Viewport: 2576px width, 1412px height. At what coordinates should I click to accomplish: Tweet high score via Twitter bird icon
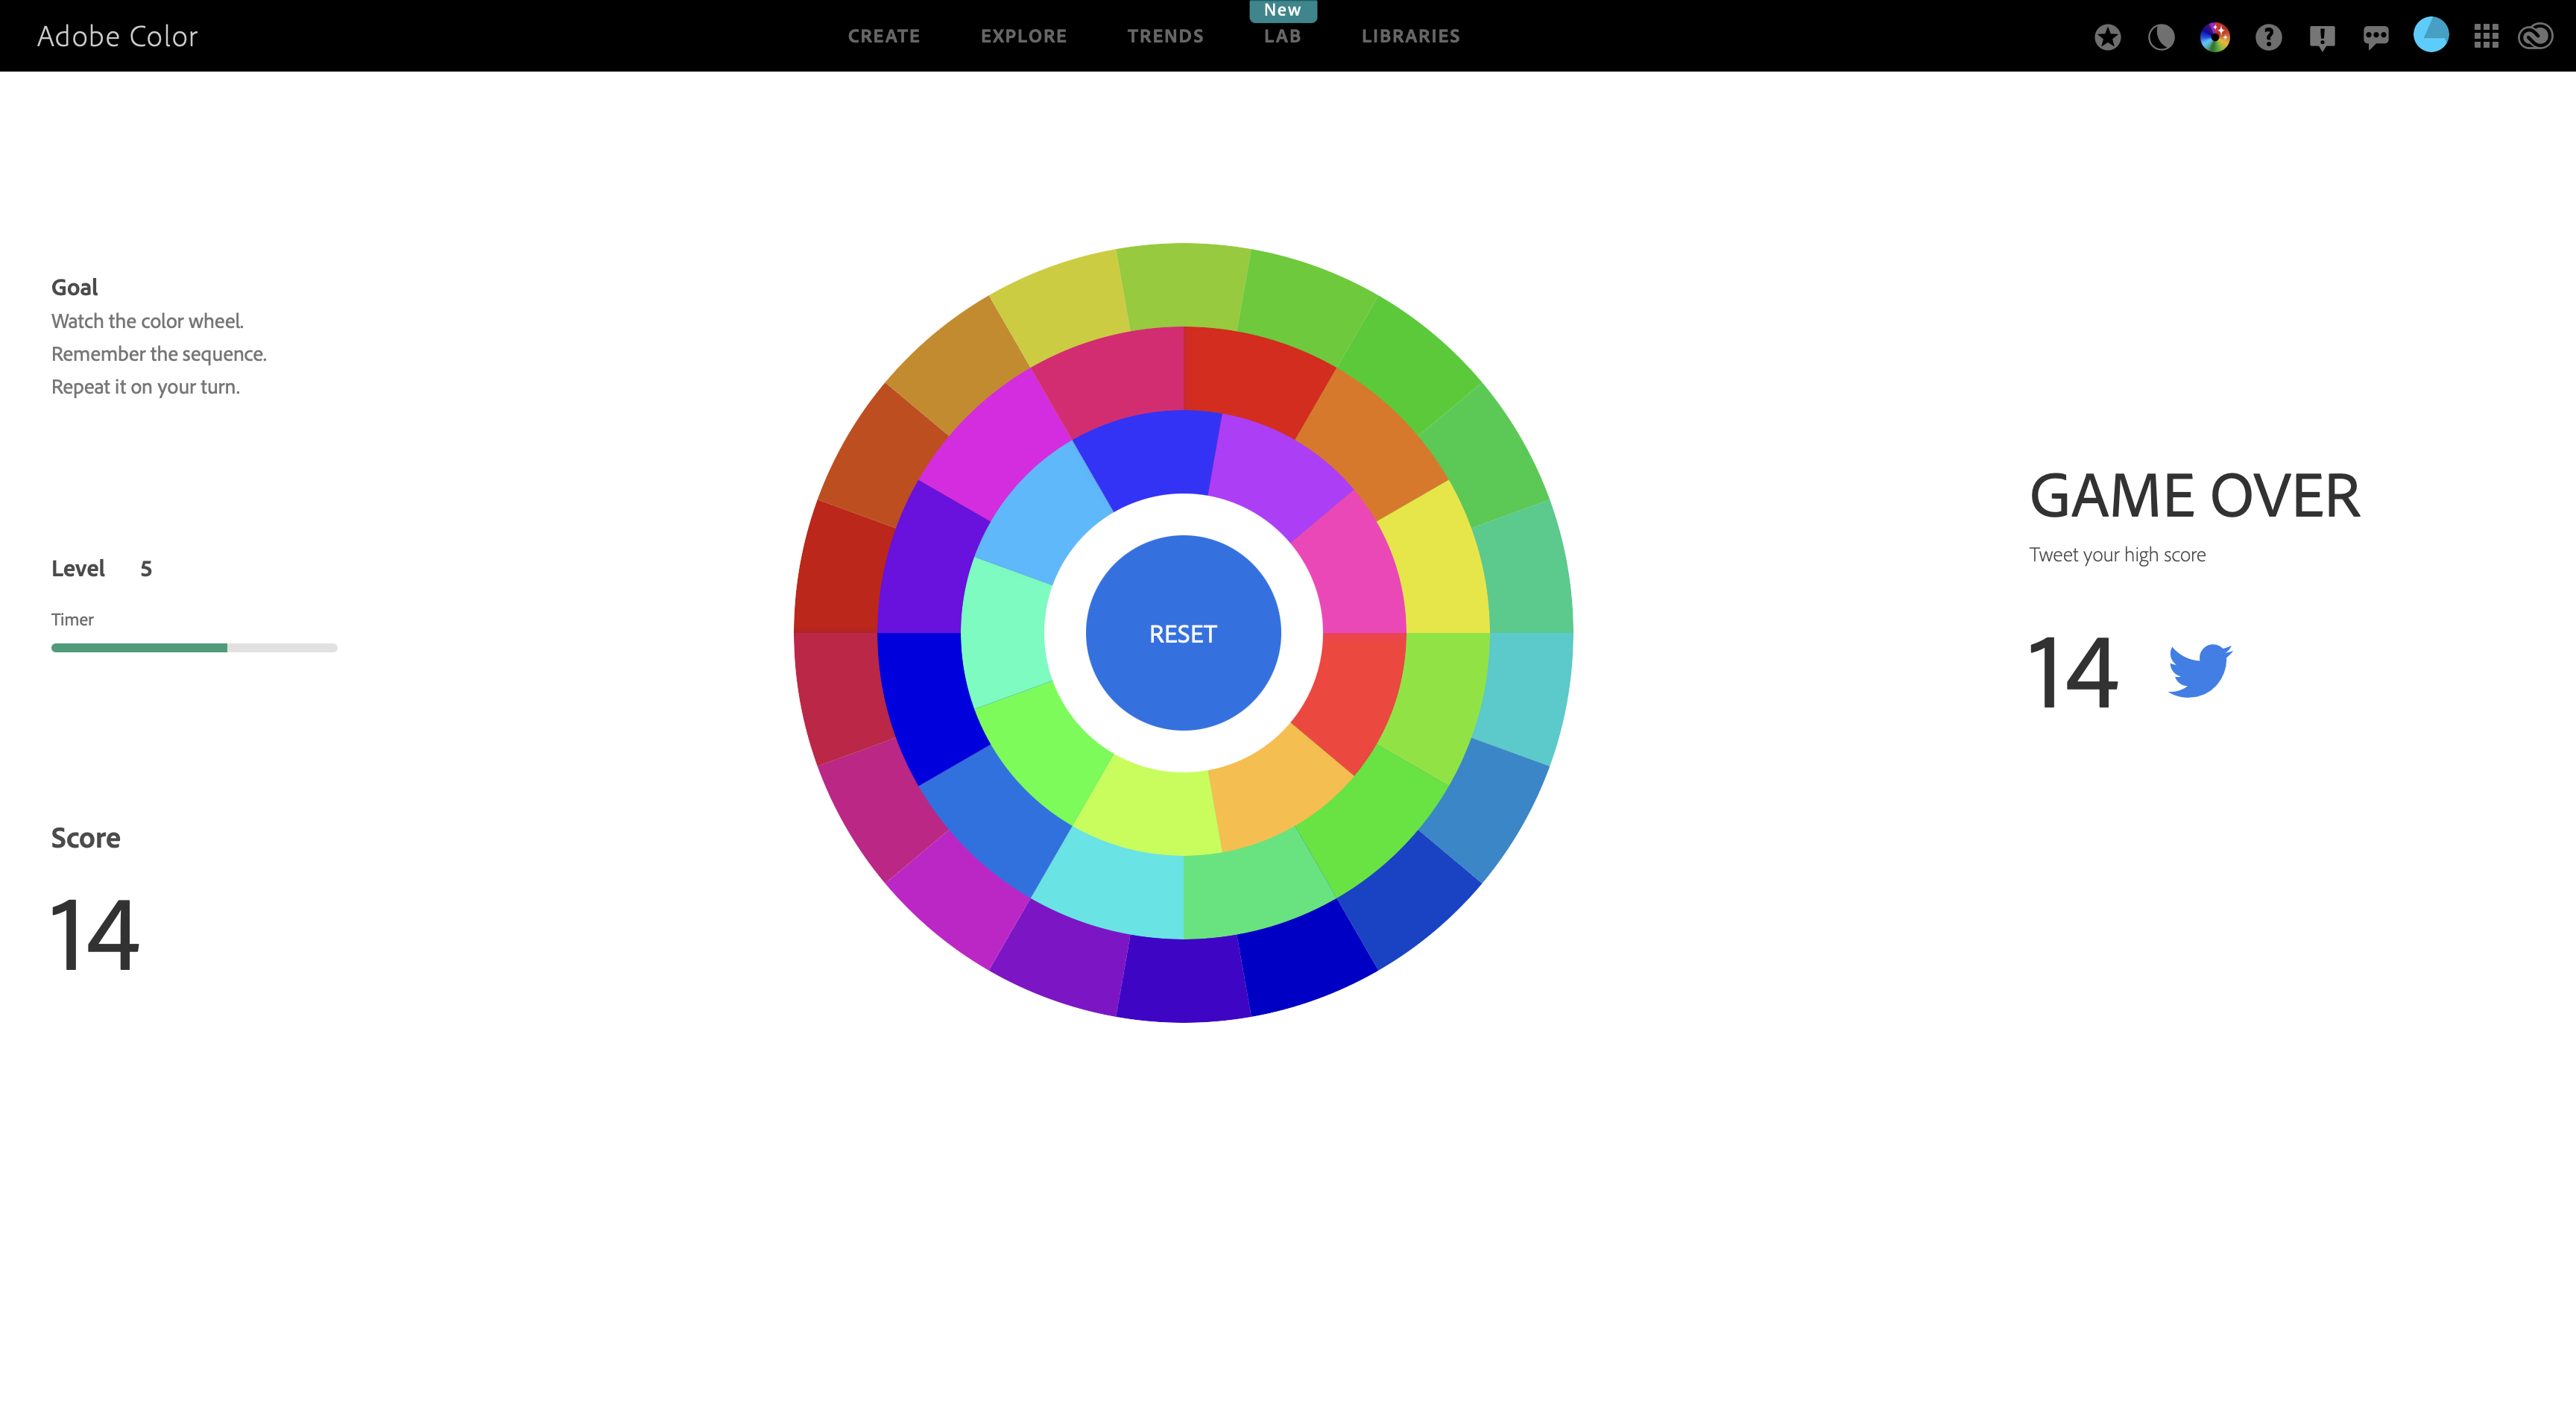[2199, 670]
